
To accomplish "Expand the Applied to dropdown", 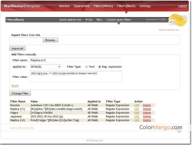I will tap(45, 67).
